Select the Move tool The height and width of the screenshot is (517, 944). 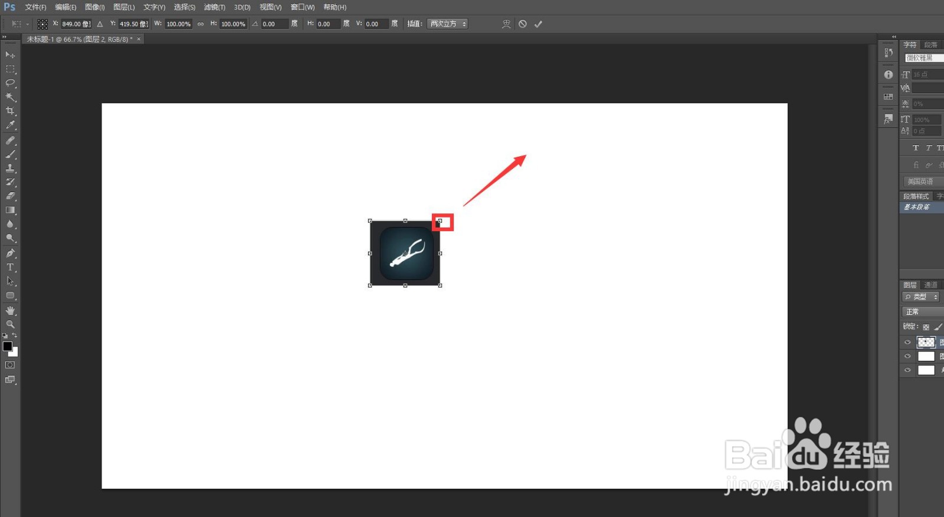click(10, 55)
